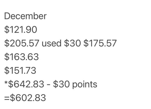
Task: Click the asterisk before $642.83
Action: (x=6, y=83)
